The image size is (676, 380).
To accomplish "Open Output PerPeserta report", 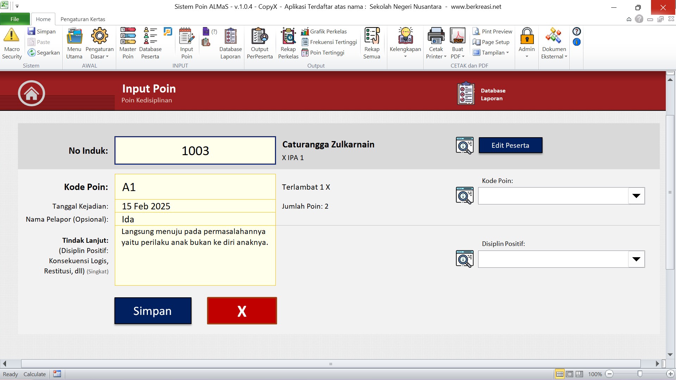I will (259, 36).
